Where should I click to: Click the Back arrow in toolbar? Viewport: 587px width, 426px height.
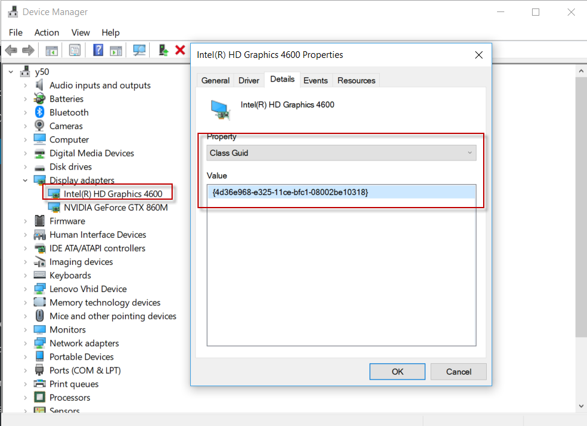(x=11, y=50)
